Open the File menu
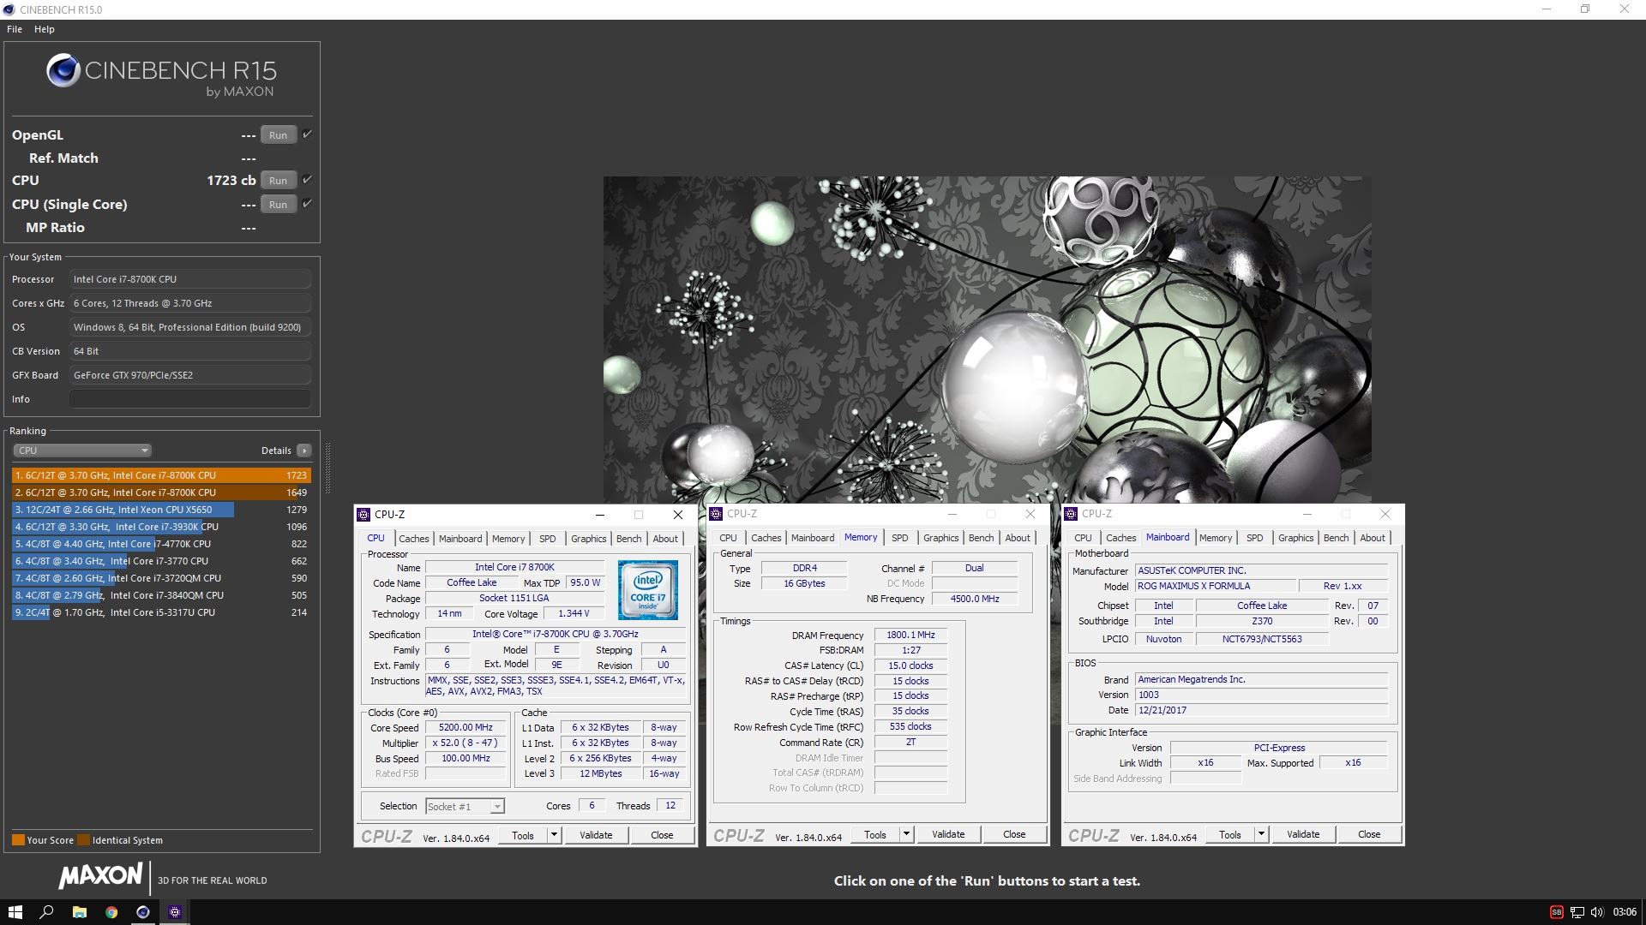 [15, 29]
